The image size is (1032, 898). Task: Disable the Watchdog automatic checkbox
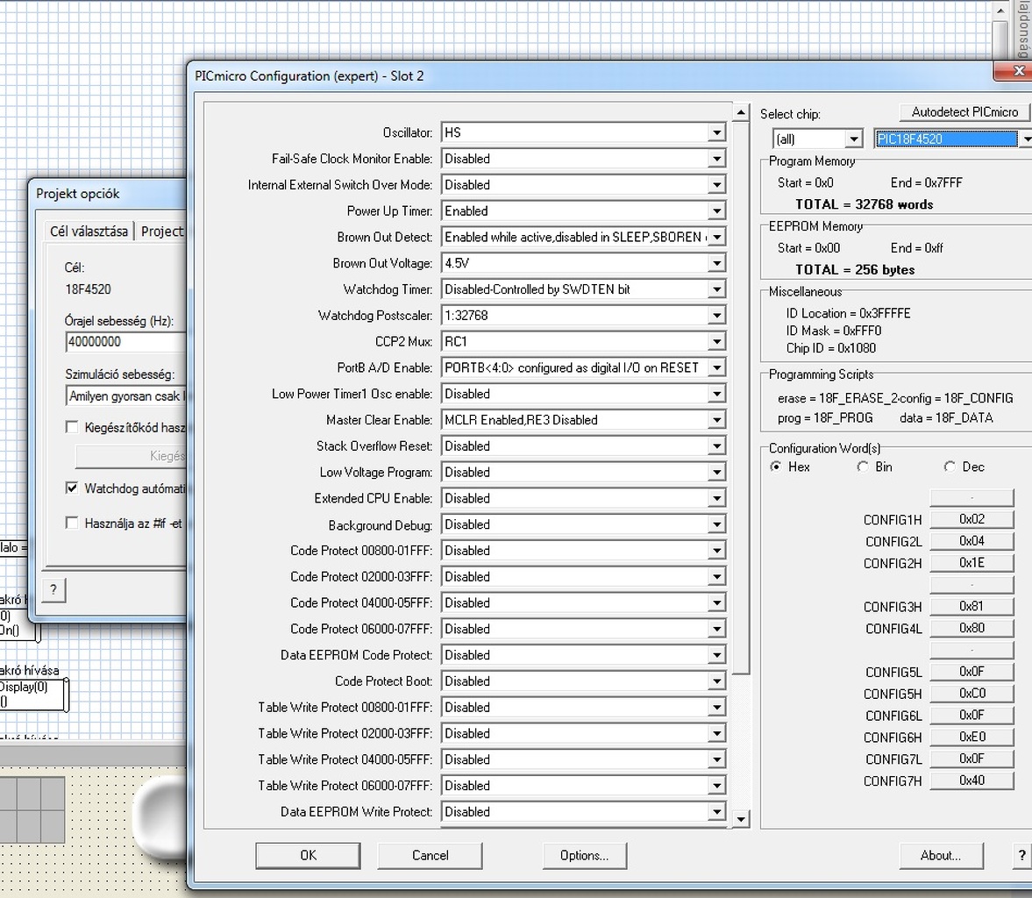click(x=72, y=488)
